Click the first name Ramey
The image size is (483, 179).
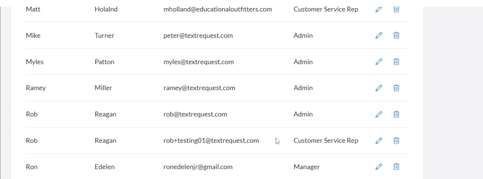[x=36, y=88]
